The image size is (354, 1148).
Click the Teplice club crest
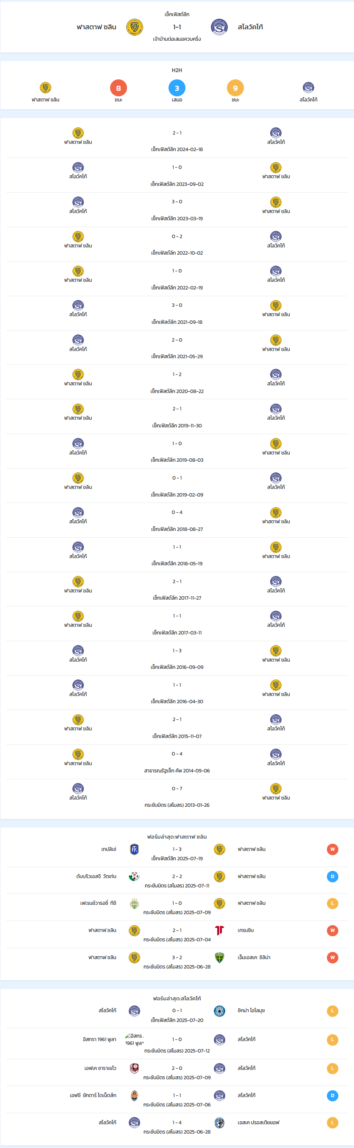(134, 849)
